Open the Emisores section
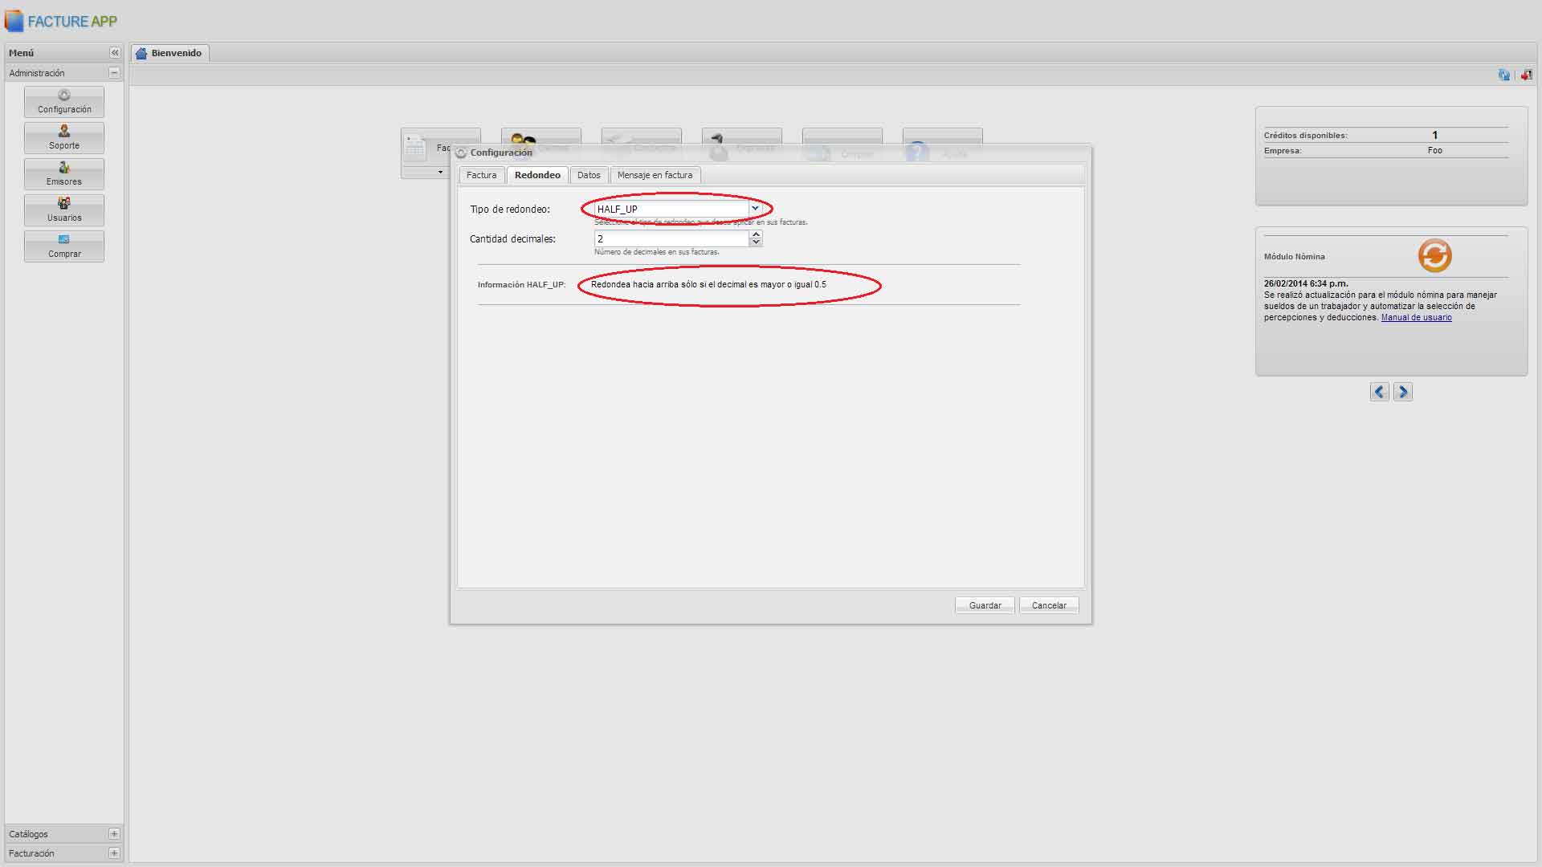Screen dimensions: 1542x867 point(64,173)
